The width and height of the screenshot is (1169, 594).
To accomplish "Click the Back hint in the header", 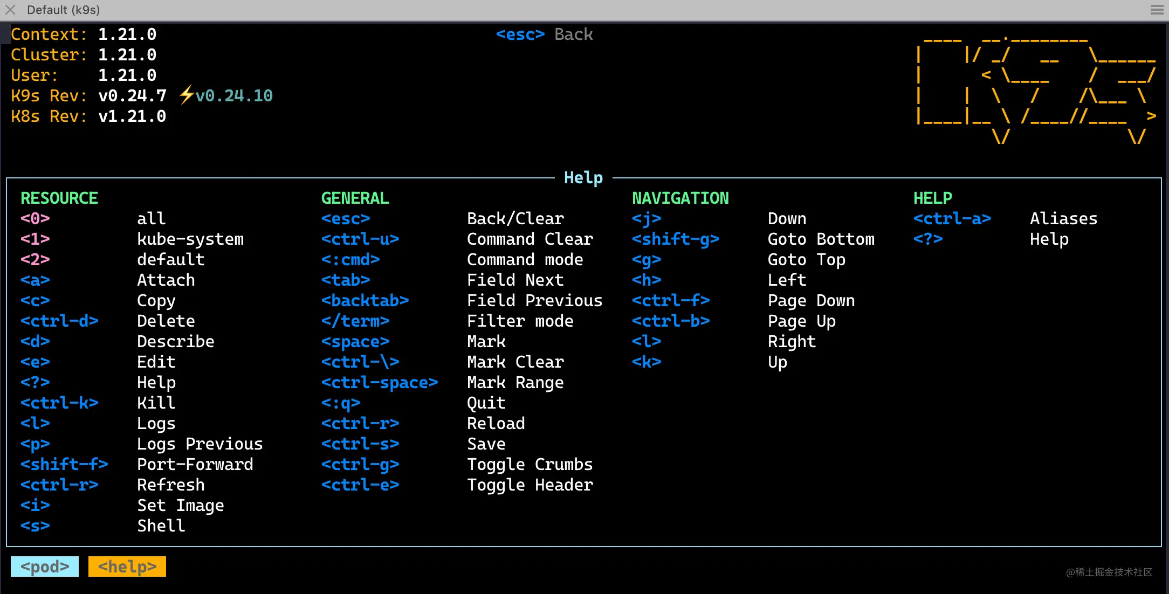I will click(x=574, y=34).
